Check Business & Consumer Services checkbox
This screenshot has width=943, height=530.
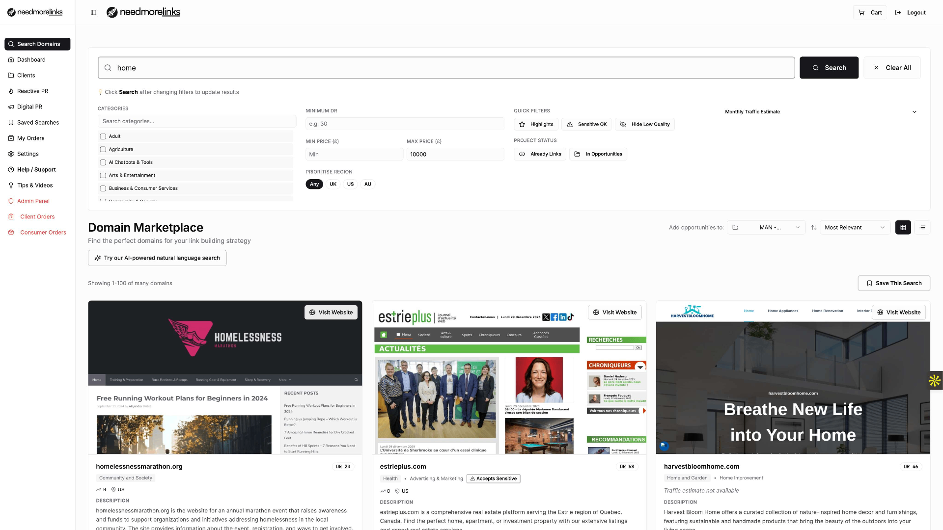click(103, 188)
